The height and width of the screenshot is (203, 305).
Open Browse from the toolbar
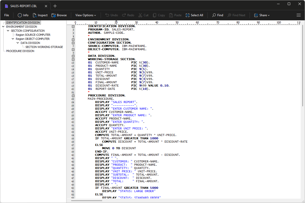59,15
